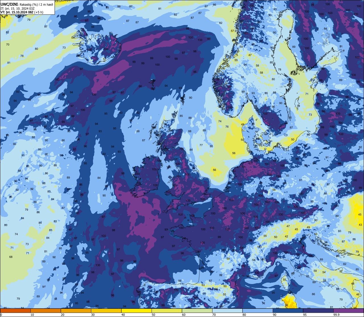Click the purple legend segment above 99.9
This screenshot has height=317, width=364.
coord(348,311)
